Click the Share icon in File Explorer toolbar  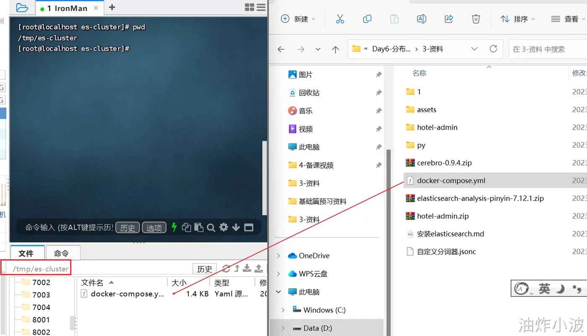click(x=449, y=19)
